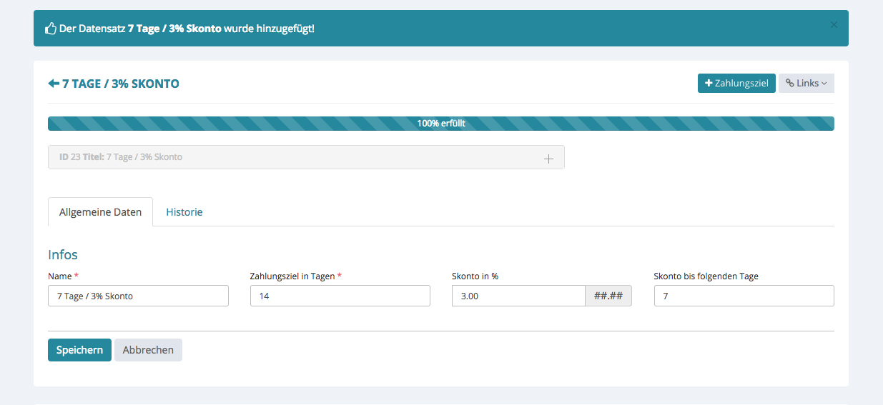Open the Links dropdown menu
Image resolution: width=883 pixels, height=405 pixels.
click(x=806, y=84)
